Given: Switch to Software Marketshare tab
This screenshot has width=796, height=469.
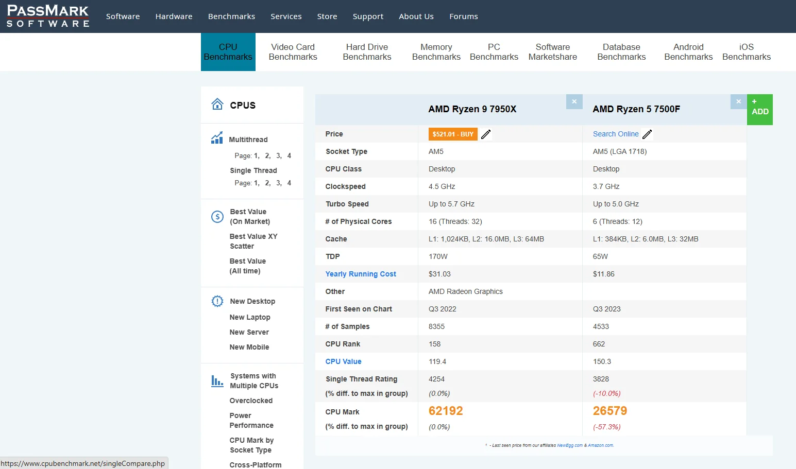Looking at the screenshot, I should (x=553, y=52).
